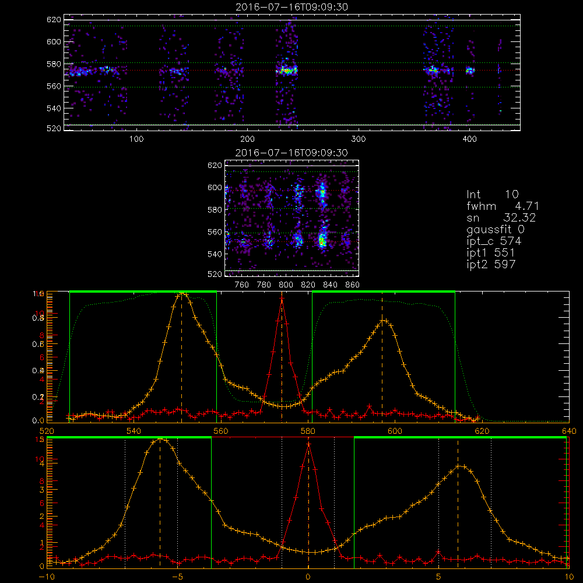583x583 pixels.
Task: Click x-axis label 800 on middle image
Action: click(x=286, y=285)
